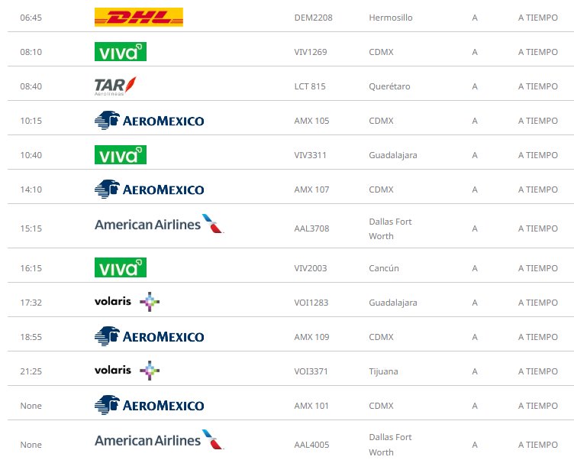Open the Aeromexico logo for AMX 105
574x460 pixels.
point(149,121)
